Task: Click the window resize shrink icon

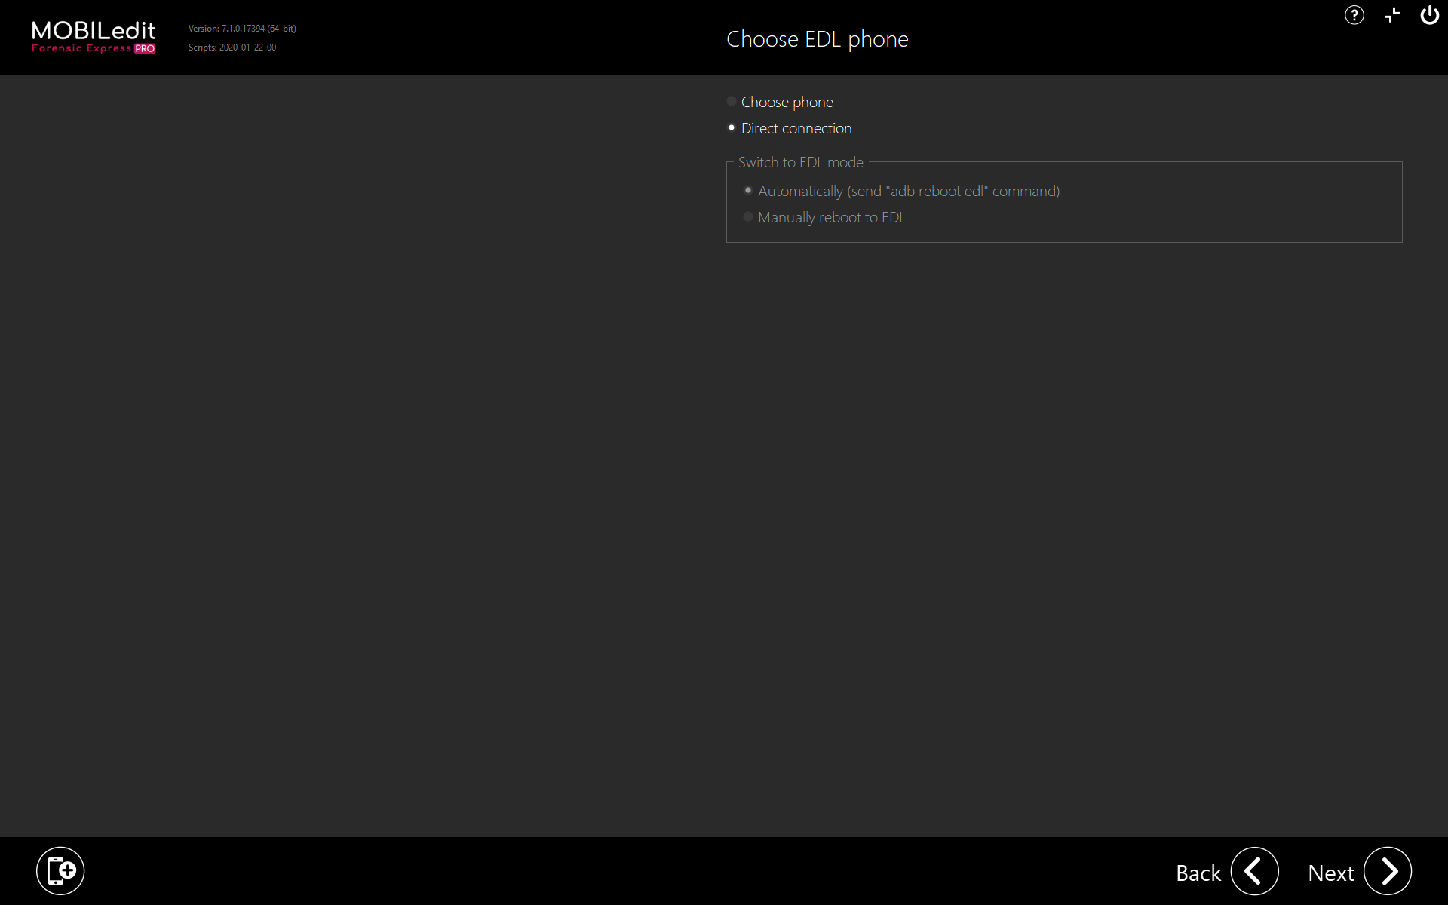Action: tap(1392, 15)
